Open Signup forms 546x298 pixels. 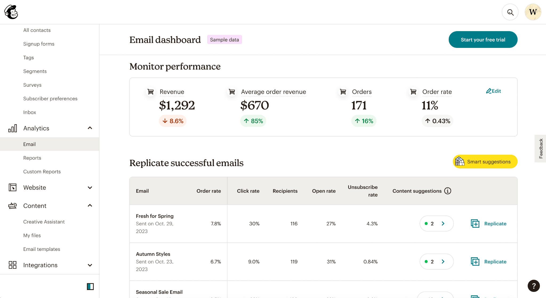pyautogui.click(x=39, y=44)
